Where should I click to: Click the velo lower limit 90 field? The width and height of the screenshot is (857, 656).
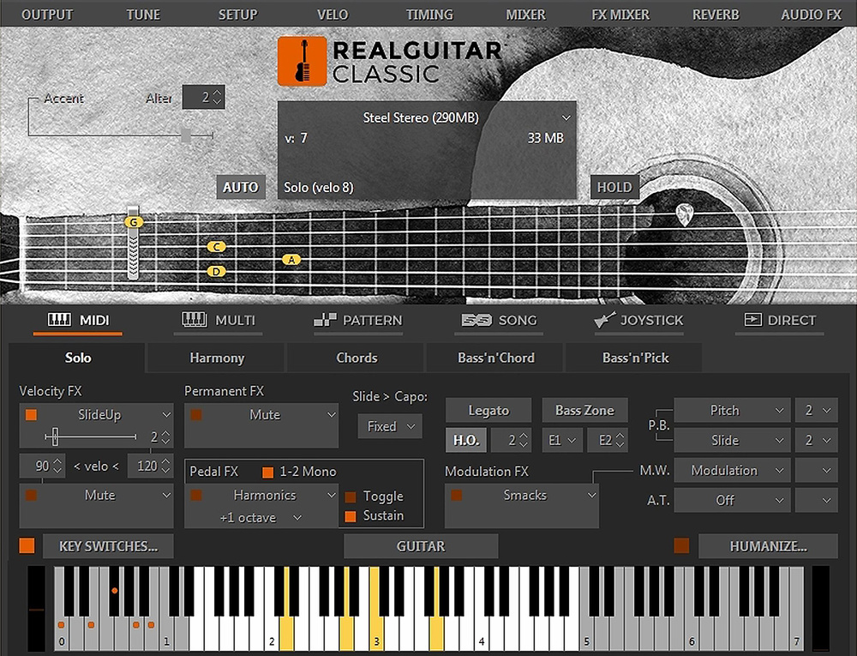[43, 466]
